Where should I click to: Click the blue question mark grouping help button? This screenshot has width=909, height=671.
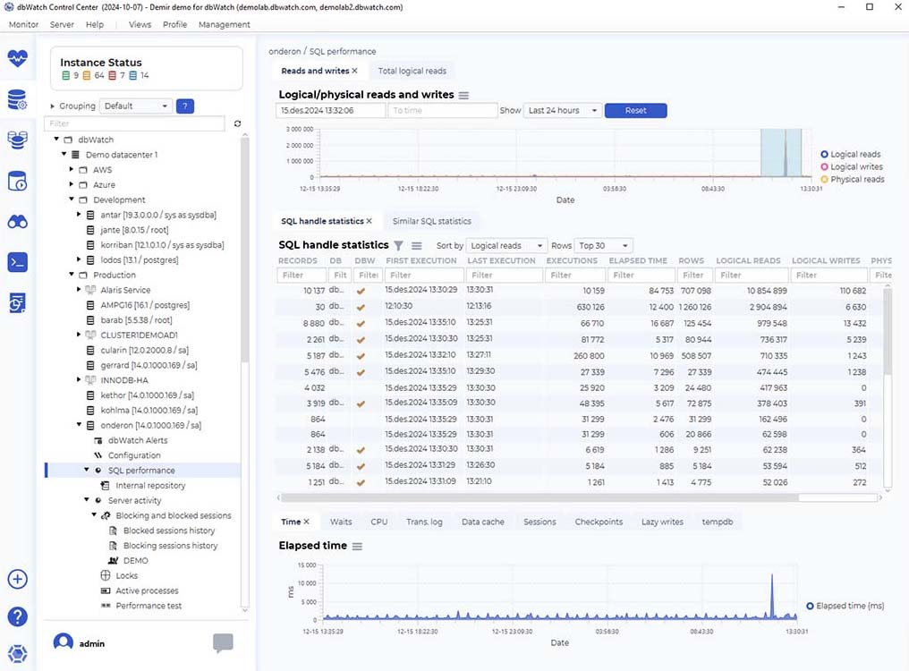coord(185,106)
